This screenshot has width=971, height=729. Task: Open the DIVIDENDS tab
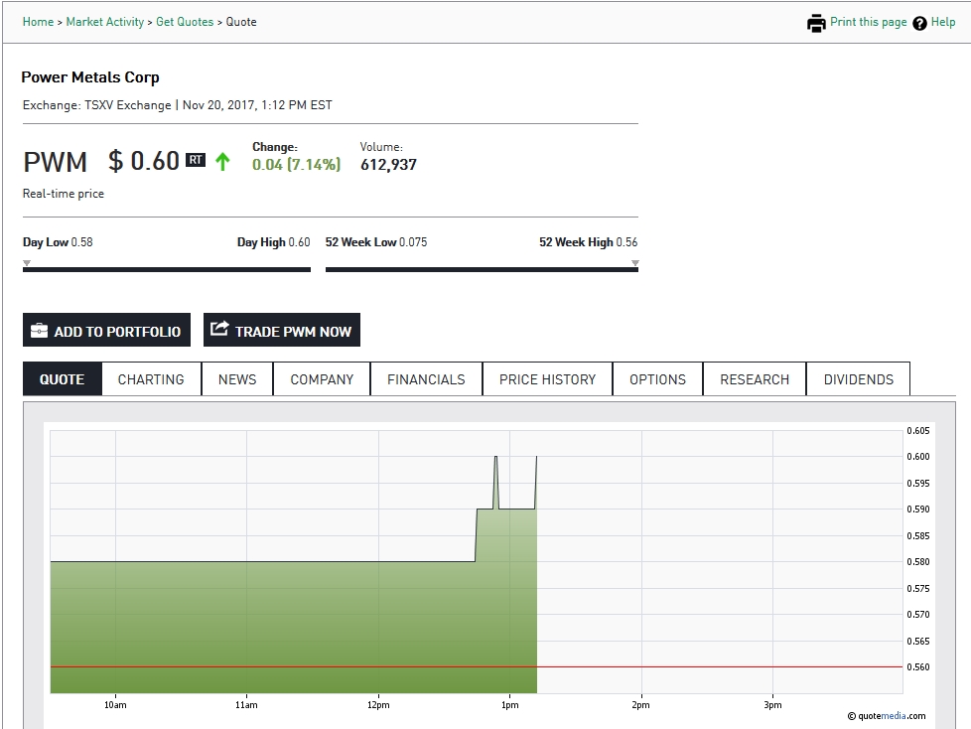(857, 378)
